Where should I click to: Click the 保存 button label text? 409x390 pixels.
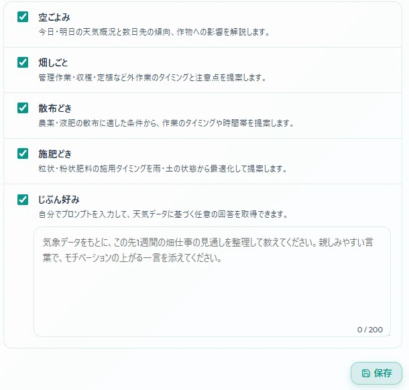pyautogui.click(x=383, y=373)
